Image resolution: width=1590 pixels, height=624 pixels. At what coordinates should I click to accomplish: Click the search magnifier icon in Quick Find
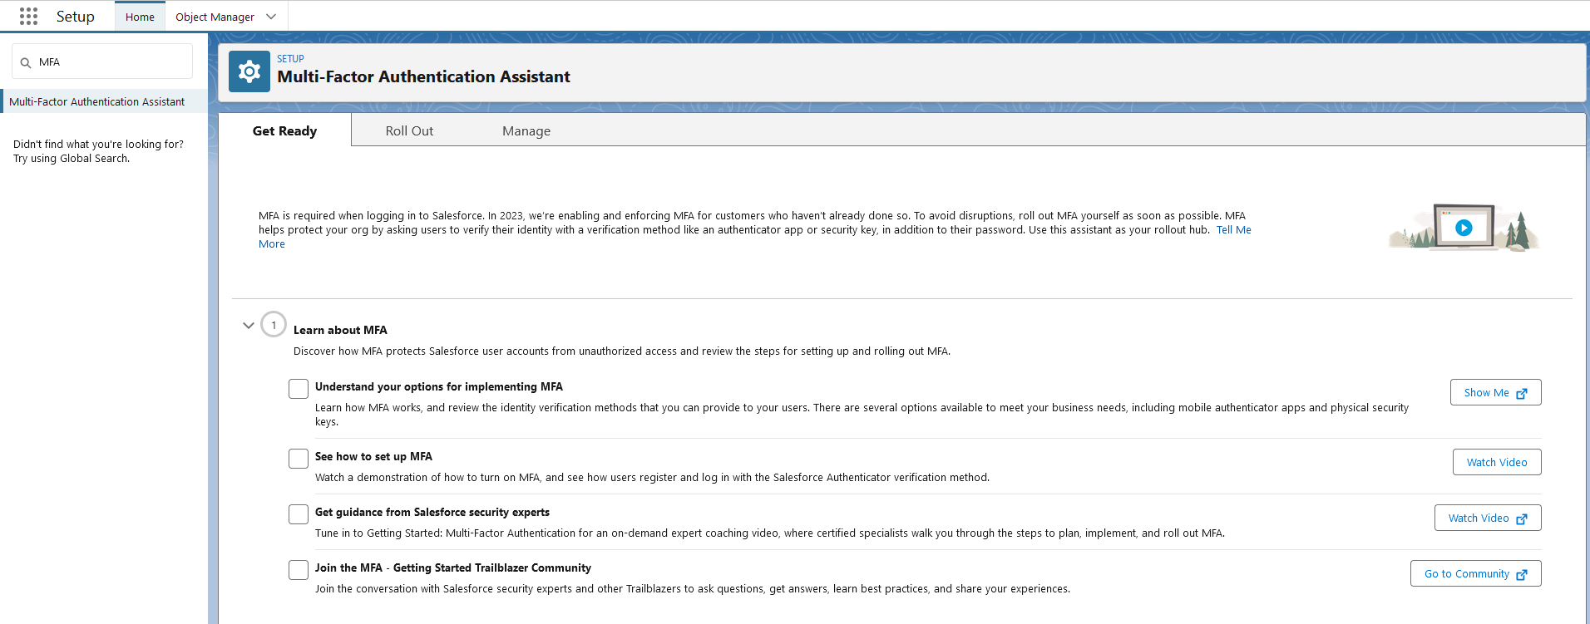26,62
